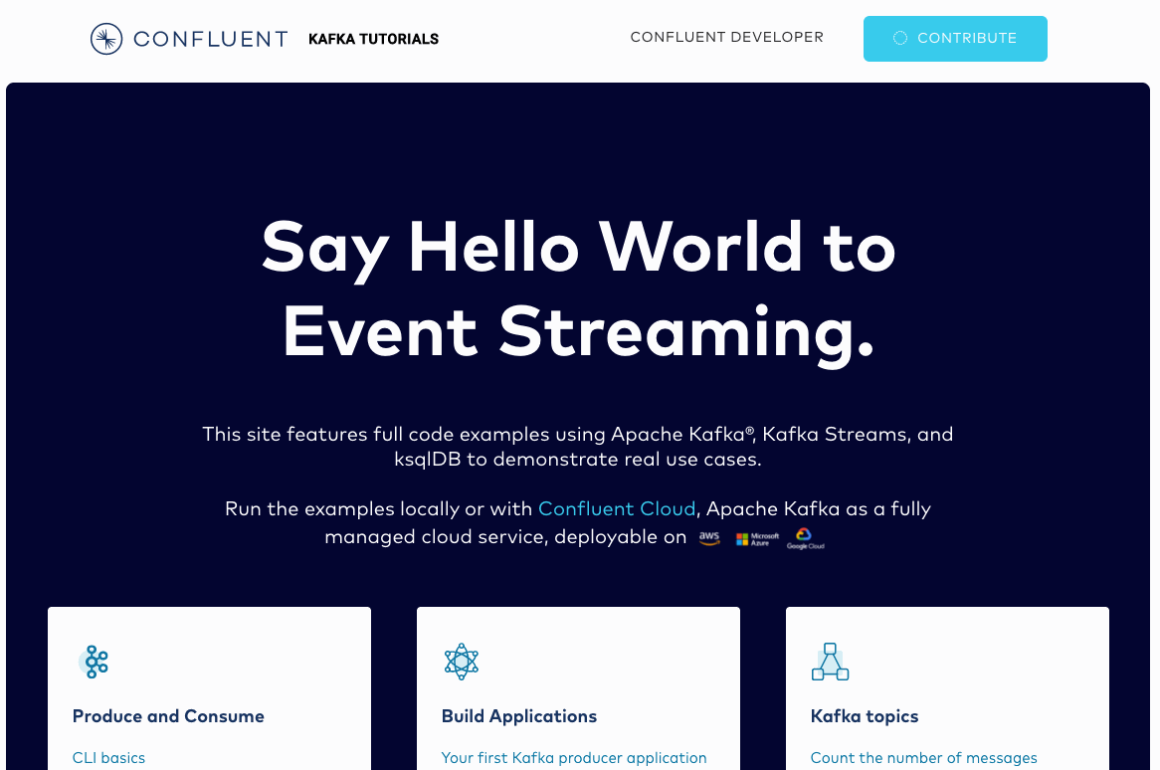Click the circle icon on the Contribute button
1160x770 pixels.
(900, 38)
